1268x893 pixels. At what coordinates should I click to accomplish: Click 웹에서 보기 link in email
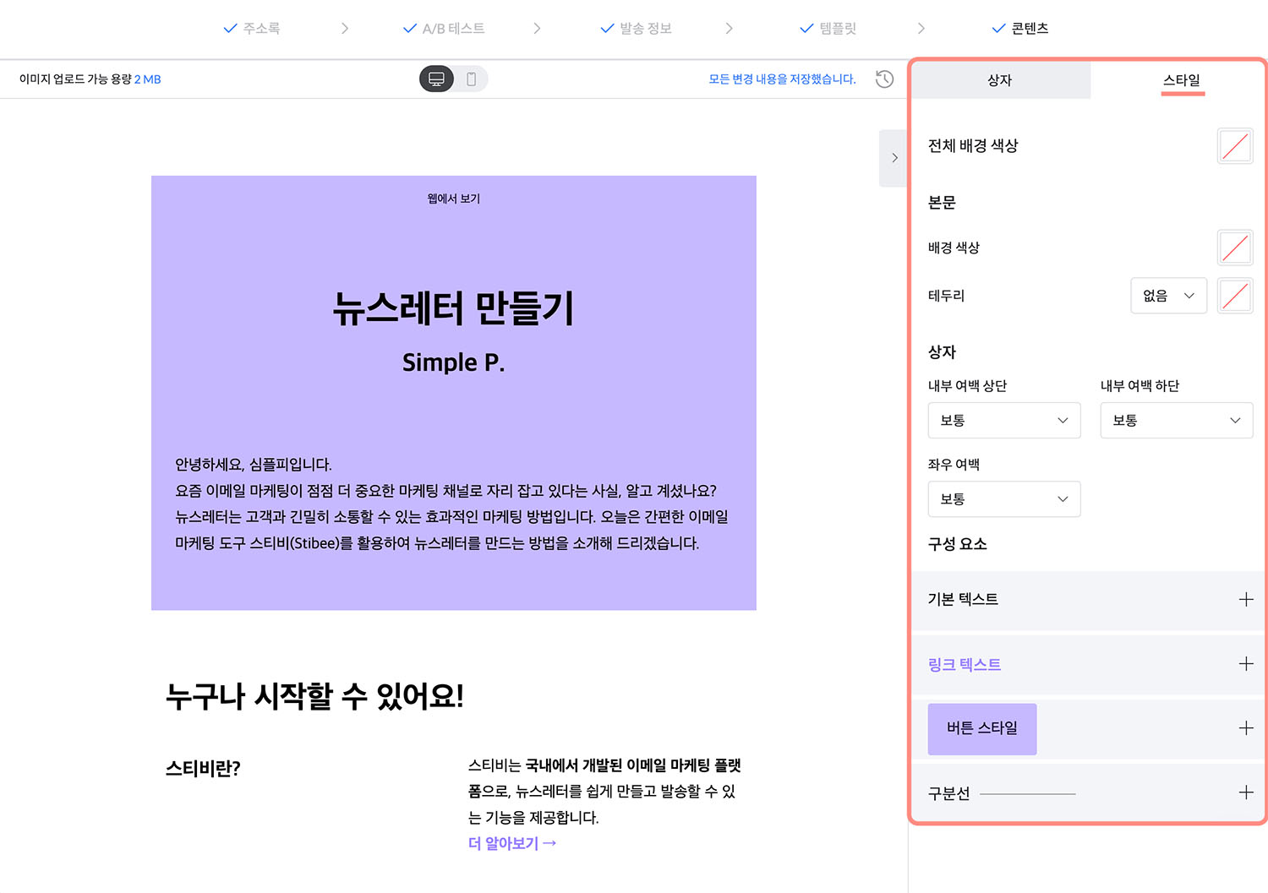[x=454, y=199]
